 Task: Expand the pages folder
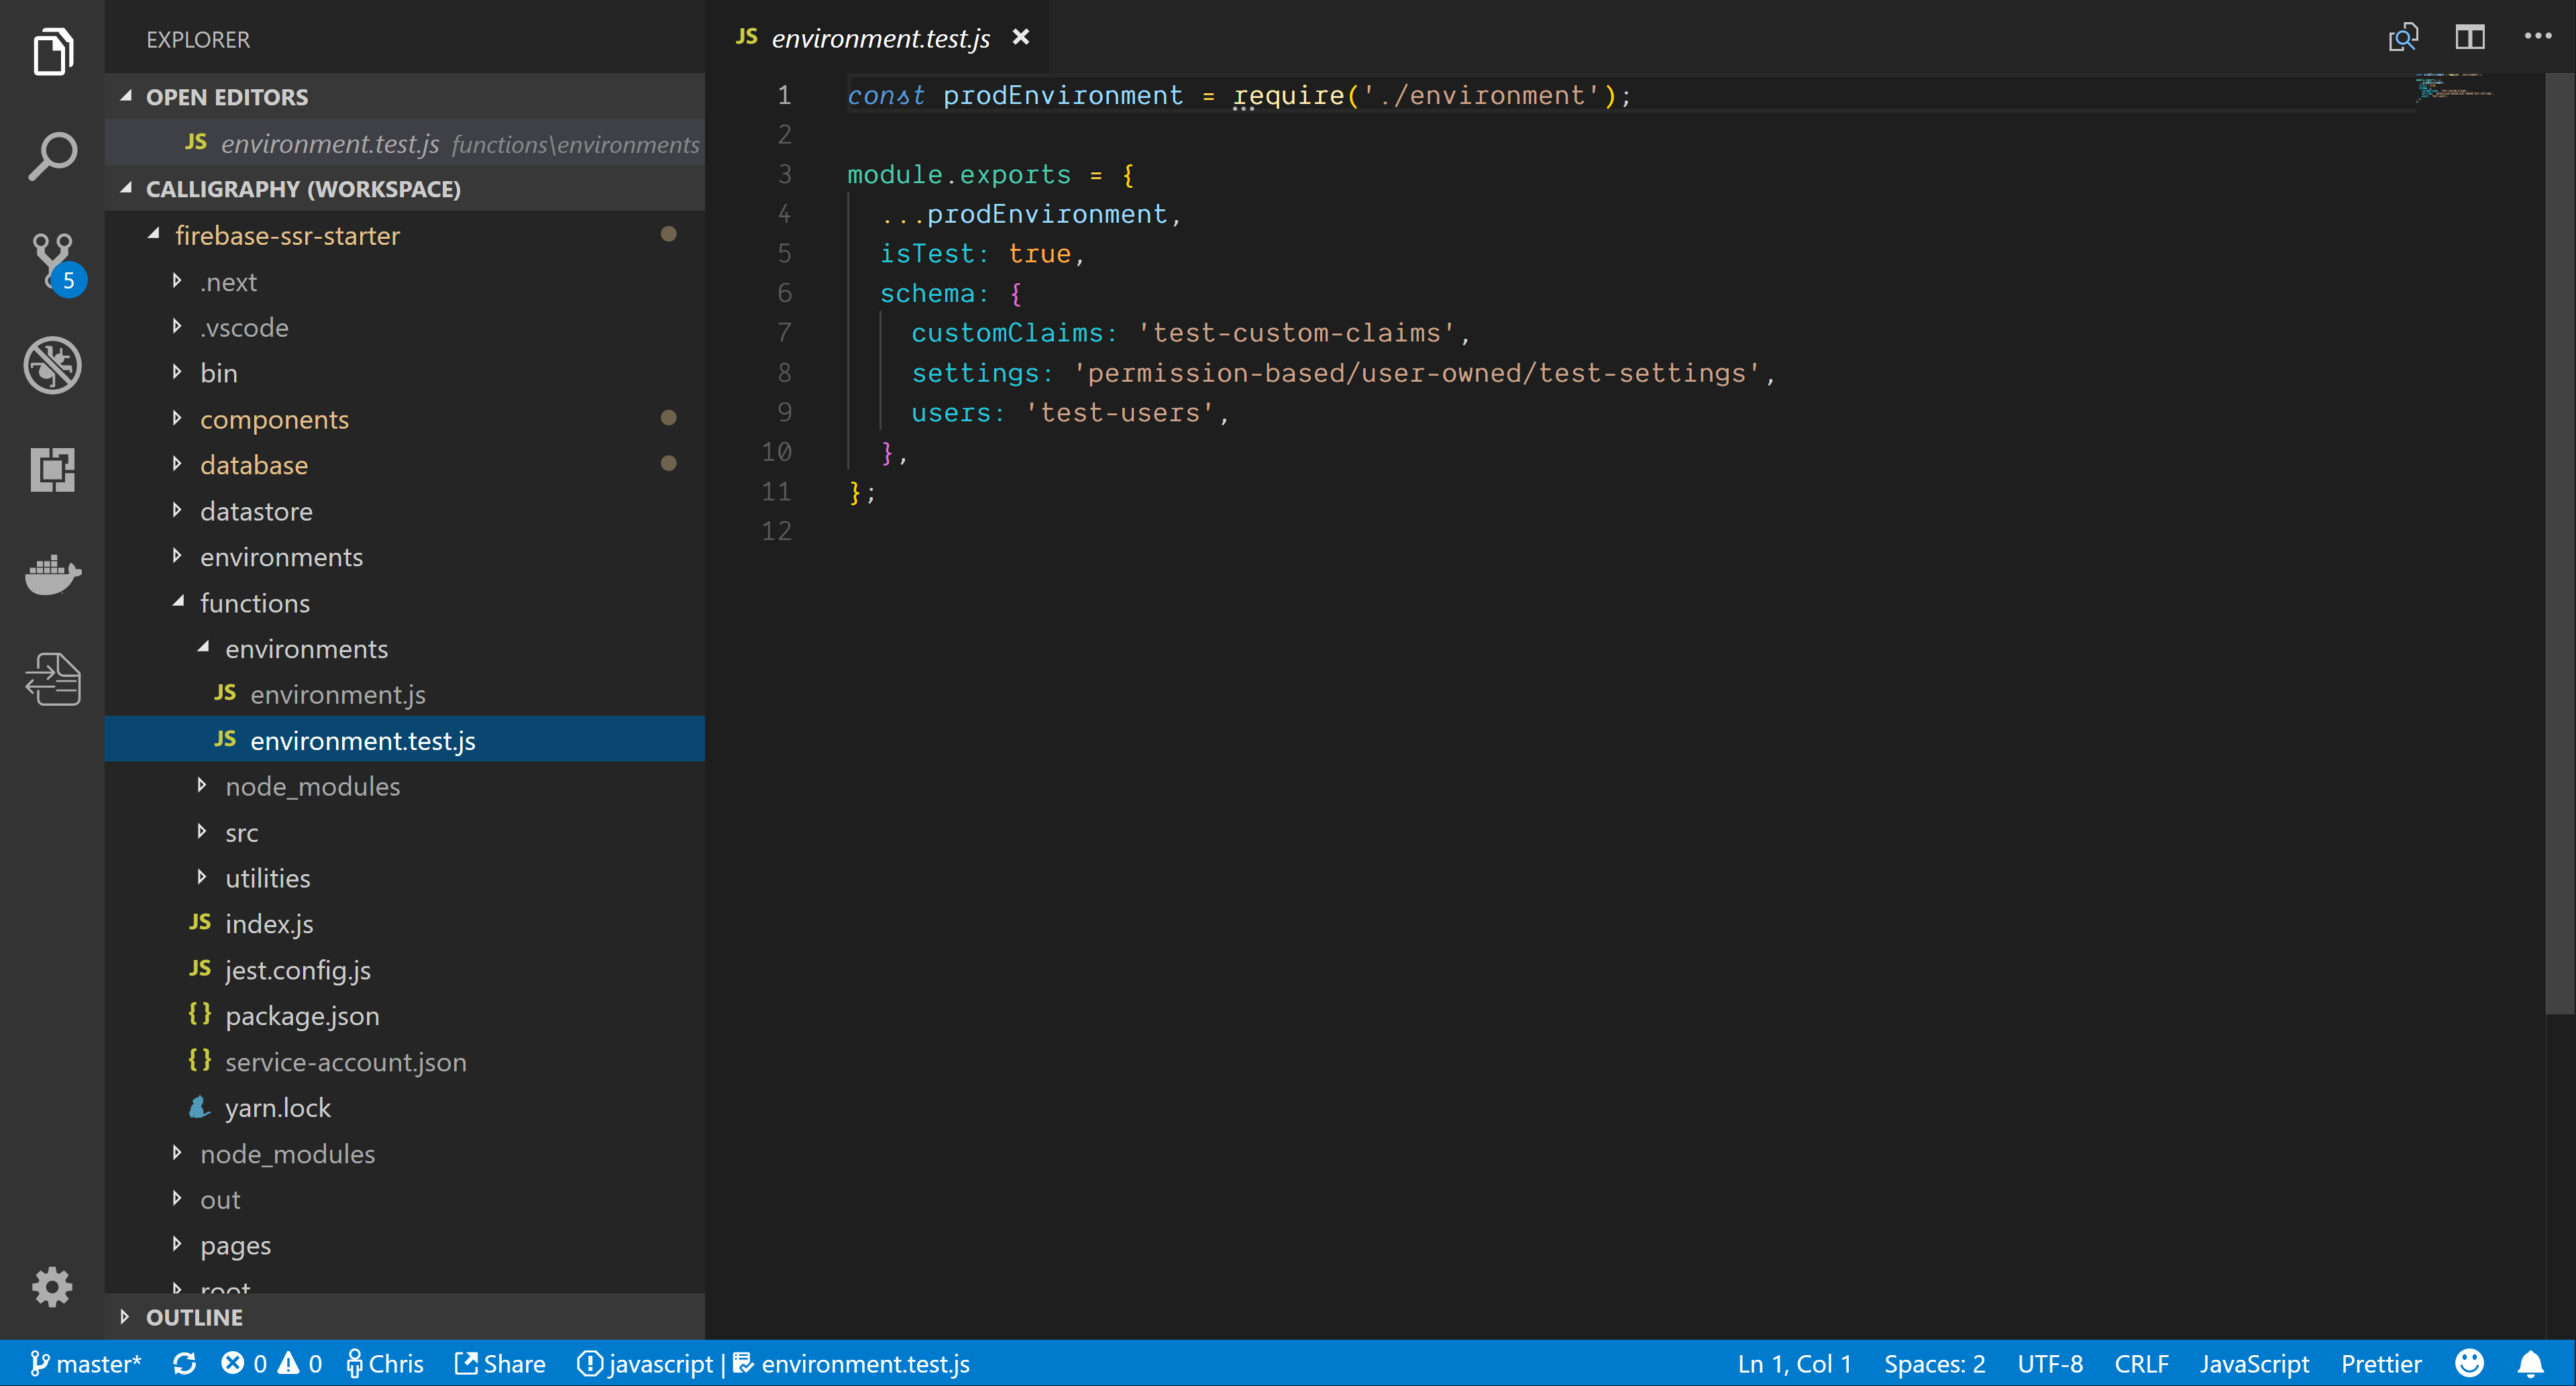click(x=404, y=1245)
